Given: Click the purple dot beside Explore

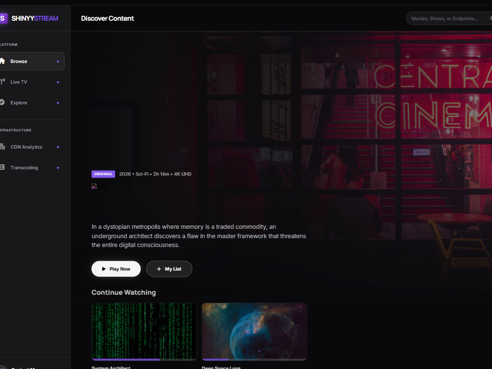Looking at the screenshot, I should tap(58, 103).
